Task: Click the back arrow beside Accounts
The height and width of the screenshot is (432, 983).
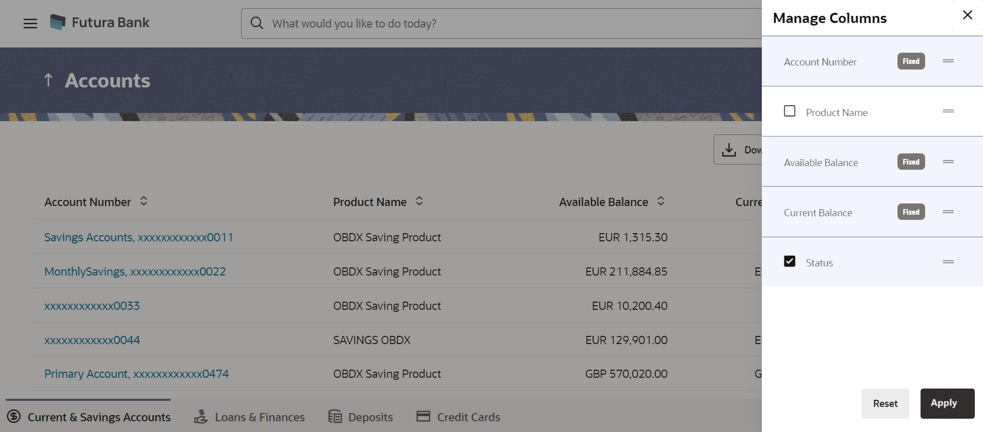Action: 49,80
